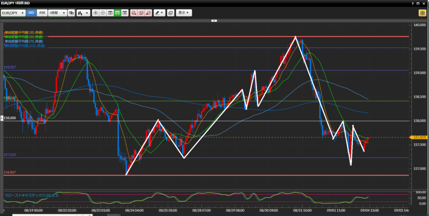Click the scroll to latest candle icon
This screenshot has height=216, width=429.
[x=125, y=13]
